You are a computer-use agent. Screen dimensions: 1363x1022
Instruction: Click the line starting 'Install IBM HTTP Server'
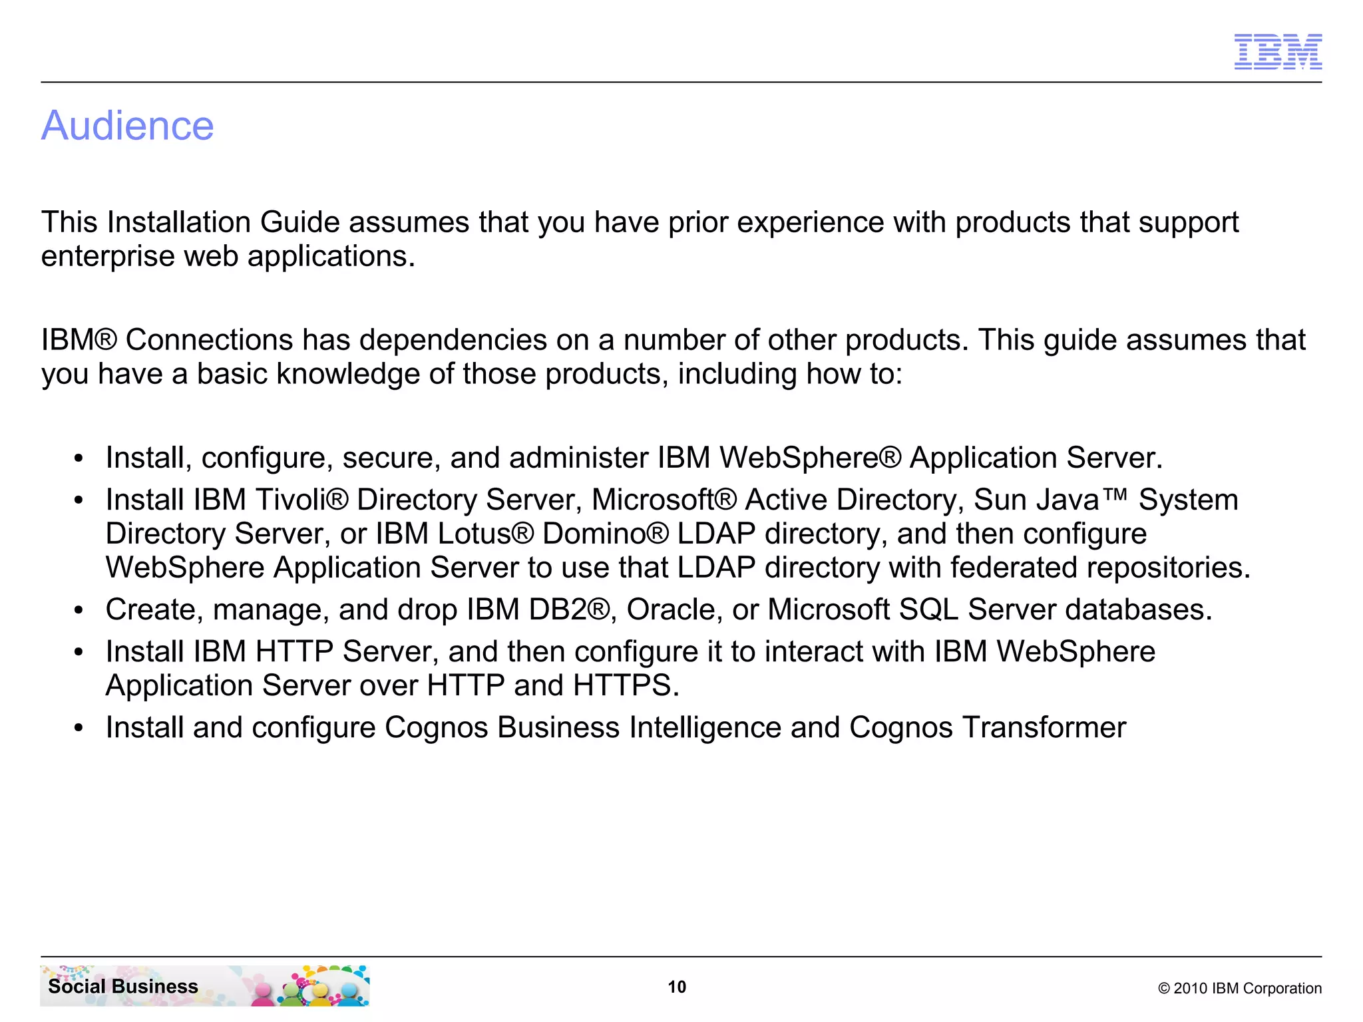click(630, 651)
